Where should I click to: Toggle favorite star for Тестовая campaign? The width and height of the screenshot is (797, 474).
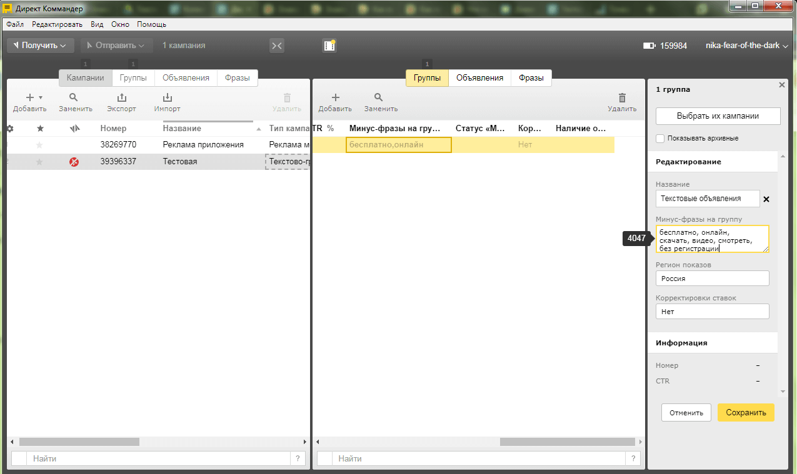40,162
